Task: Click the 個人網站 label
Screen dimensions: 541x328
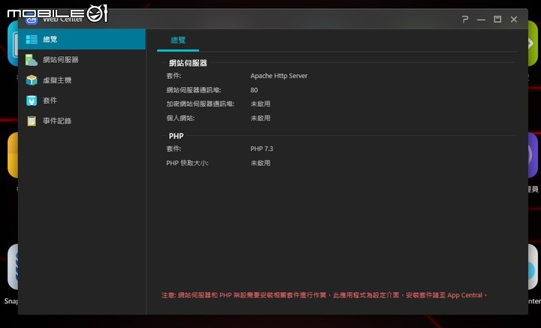Action: [180, 118]
